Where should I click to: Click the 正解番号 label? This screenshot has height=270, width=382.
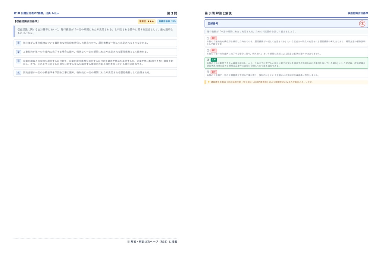click(213, 23)
